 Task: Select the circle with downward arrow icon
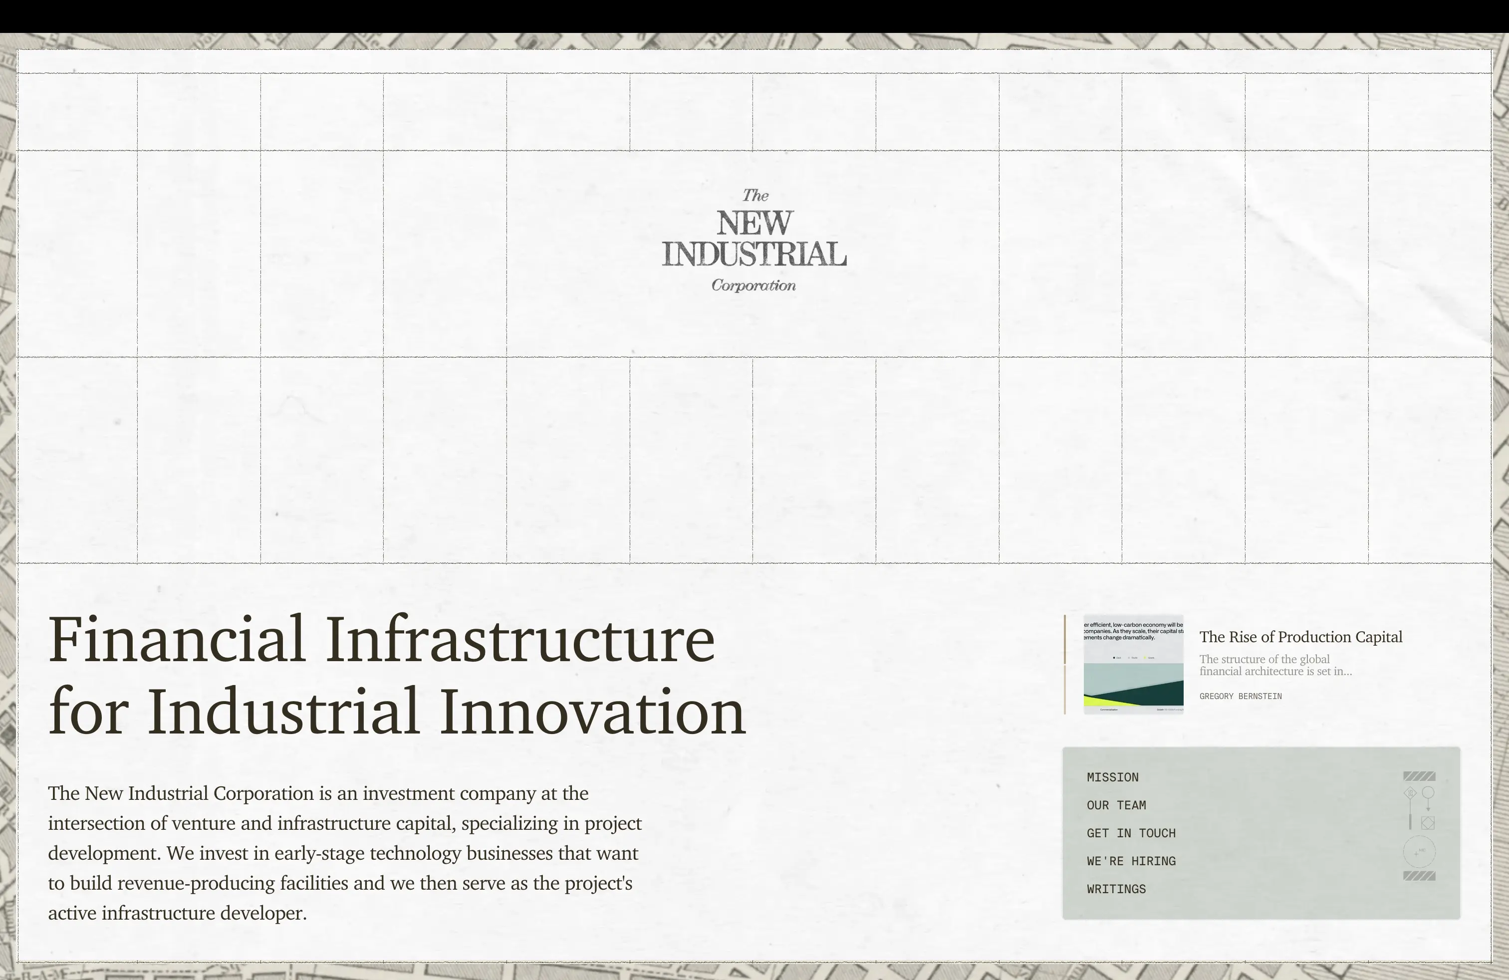(1429, 794)
